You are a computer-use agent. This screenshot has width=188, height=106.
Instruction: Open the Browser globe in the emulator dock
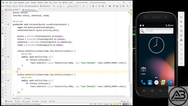[169, 82]
